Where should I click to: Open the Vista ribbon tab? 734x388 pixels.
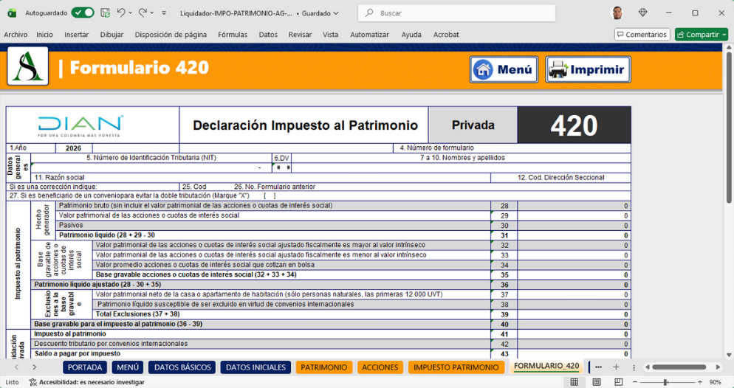tap(331, 35)
